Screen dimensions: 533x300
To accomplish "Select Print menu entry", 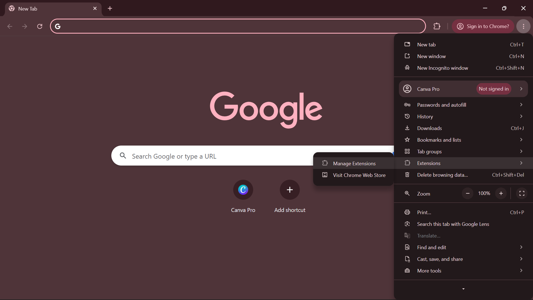I will click(463, 212).
